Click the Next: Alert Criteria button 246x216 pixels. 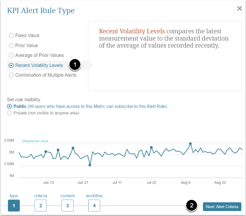222,207
